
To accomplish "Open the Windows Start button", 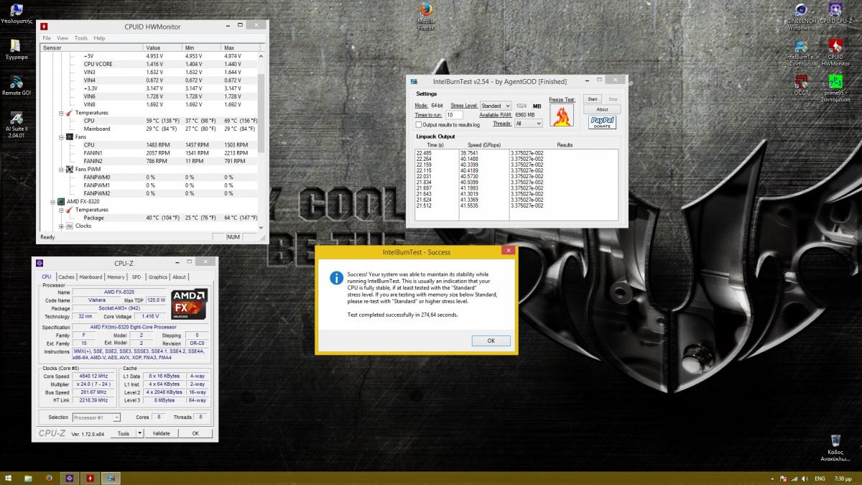I will coord(9,478).
